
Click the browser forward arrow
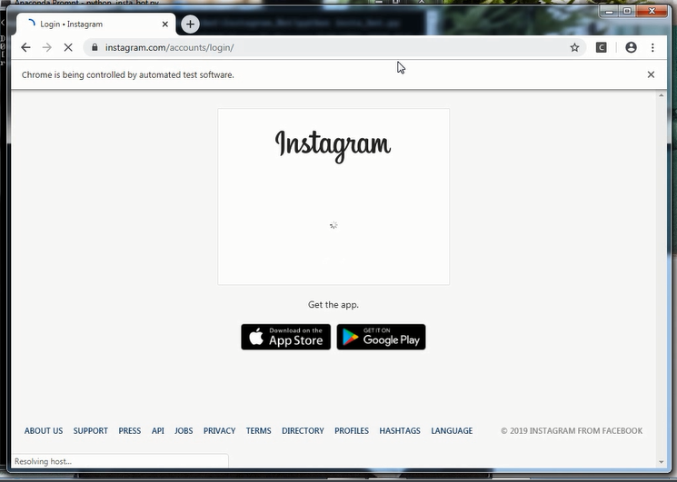[x=47, y=47]
